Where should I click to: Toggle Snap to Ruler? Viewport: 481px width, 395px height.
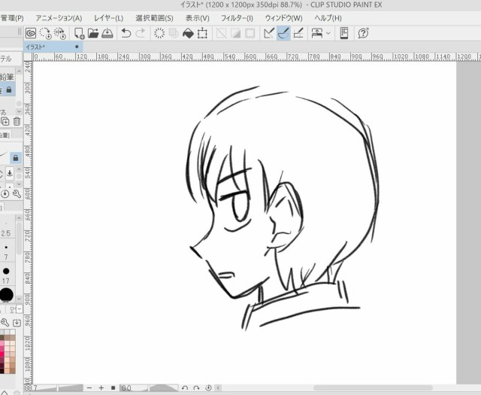point(269,33)
